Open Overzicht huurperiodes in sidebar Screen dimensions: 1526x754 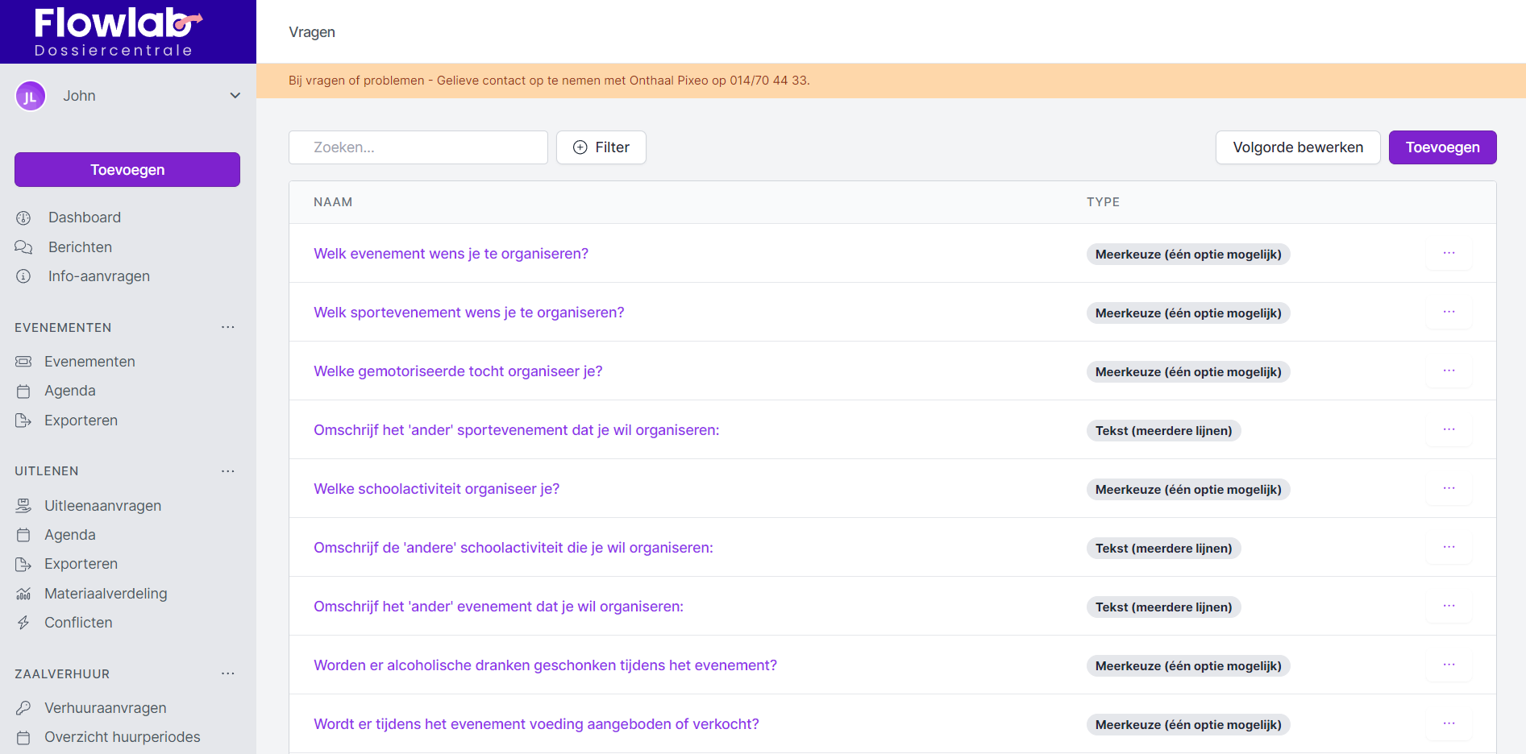[x=122, y=737]
